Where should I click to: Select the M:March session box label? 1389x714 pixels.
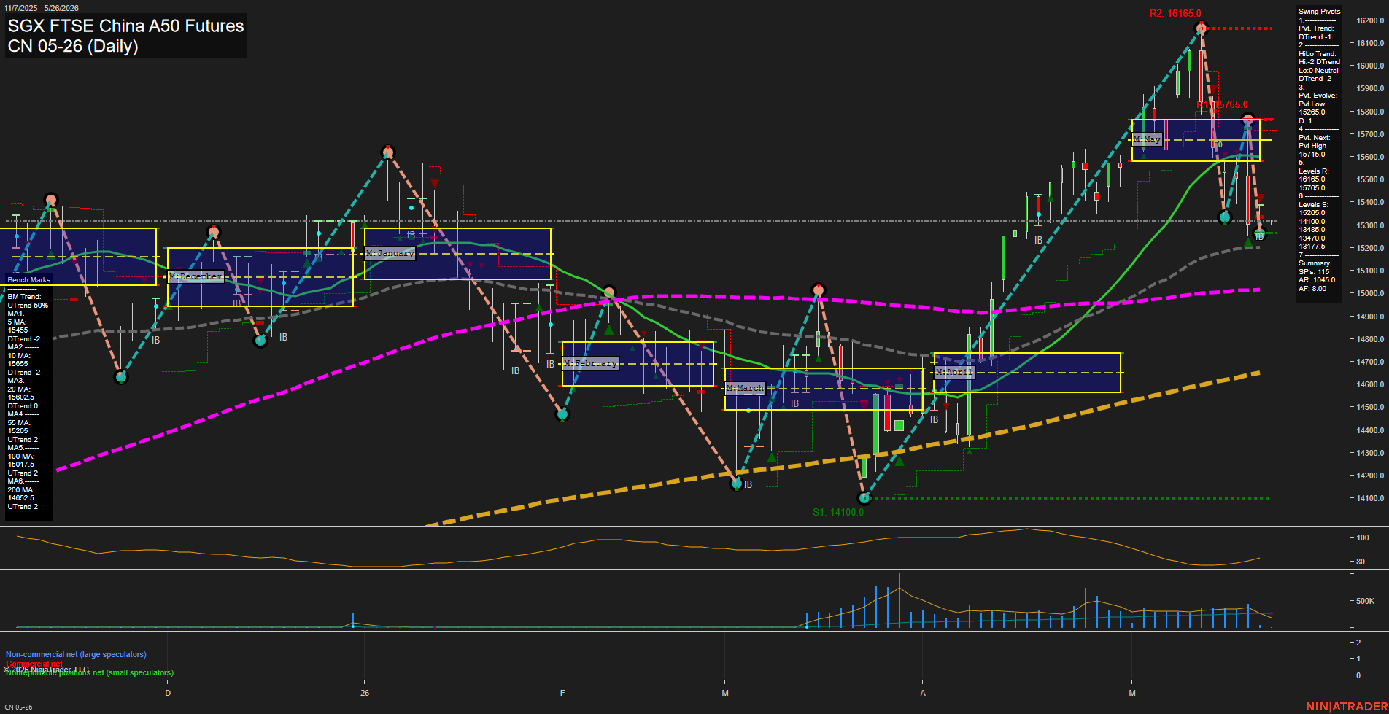[746, 388]
